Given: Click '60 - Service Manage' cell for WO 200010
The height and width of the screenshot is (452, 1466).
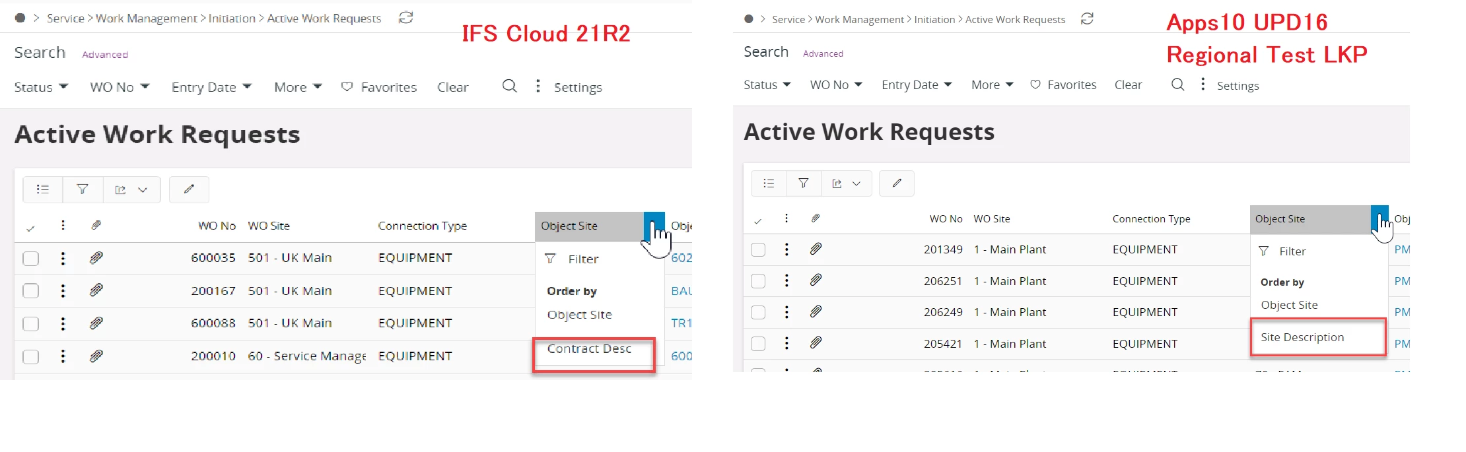Looking at the screenshot, I should (307, 356).
